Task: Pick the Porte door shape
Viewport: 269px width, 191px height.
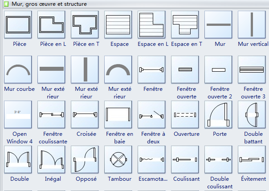Action: click(x=218, y=114)
